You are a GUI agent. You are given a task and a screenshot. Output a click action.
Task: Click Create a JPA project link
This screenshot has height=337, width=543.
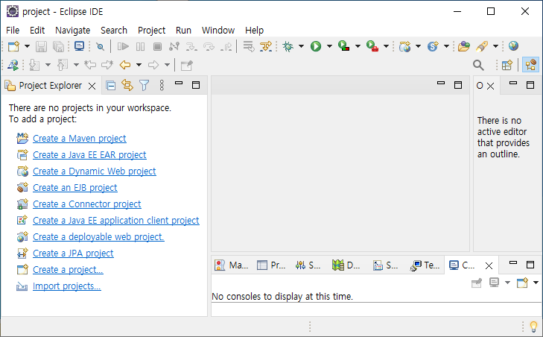[73, 253]
